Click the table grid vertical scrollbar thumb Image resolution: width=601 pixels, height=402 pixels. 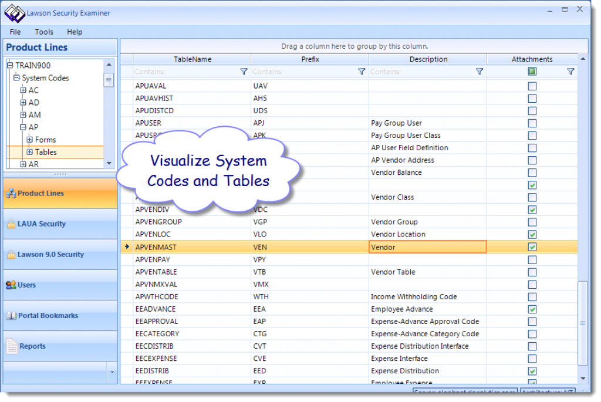pos(583,323)
